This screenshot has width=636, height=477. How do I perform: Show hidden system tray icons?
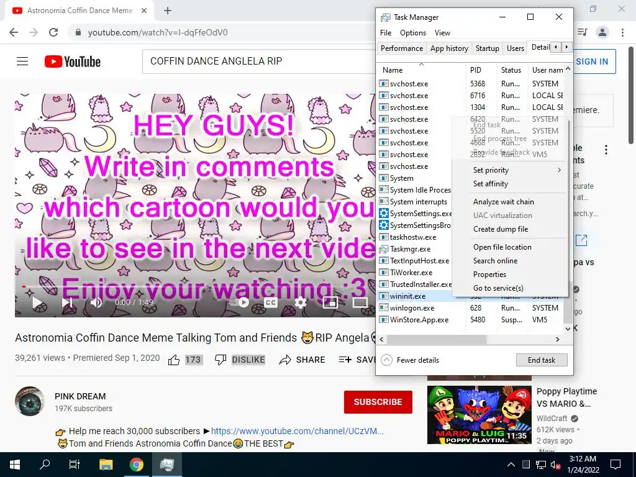point(511,465)
